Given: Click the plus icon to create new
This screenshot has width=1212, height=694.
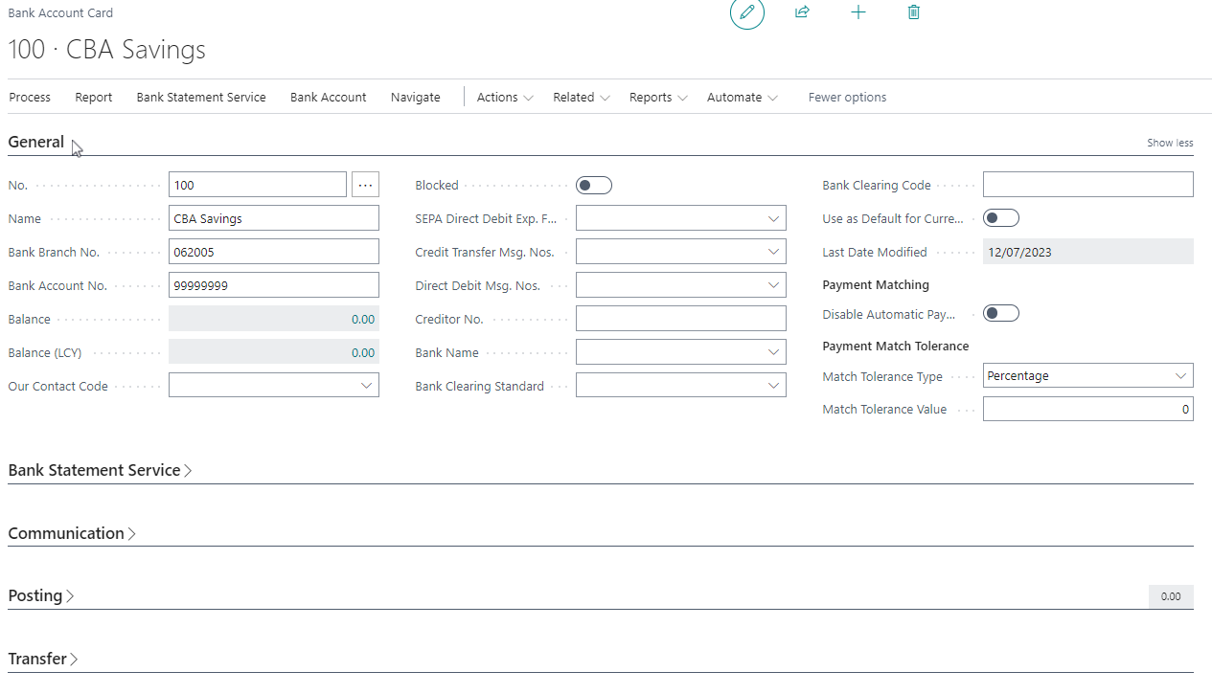Looking at the screenshot, I should pos(858,12).
